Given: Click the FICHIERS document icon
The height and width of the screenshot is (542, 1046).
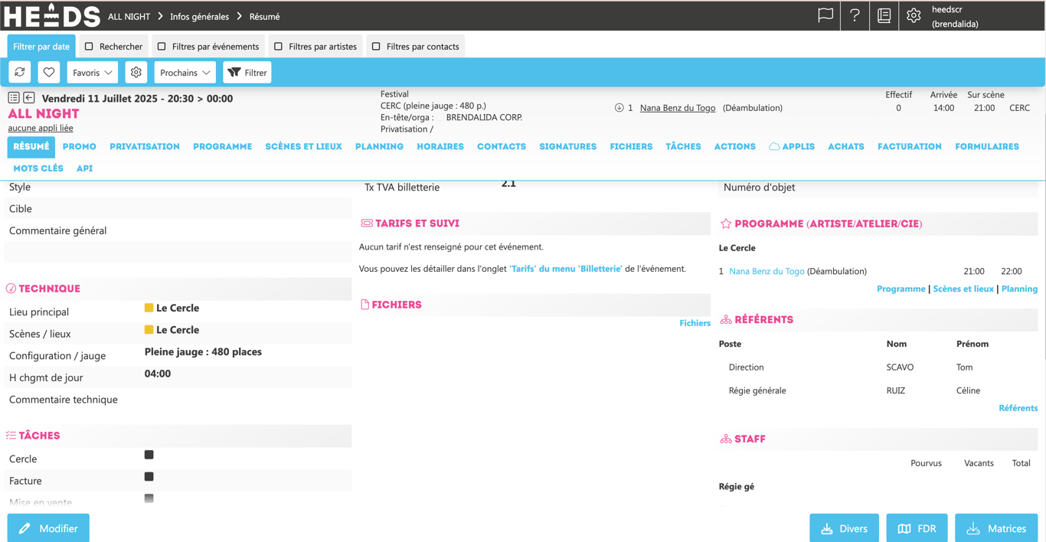Looking at the screenshot, I should point(365,305).
